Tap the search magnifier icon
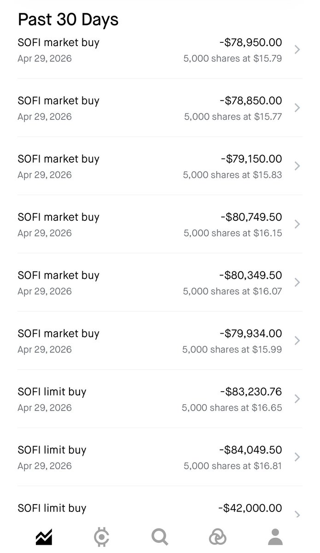The height and width of the screenshot is (553, 320). point(160,537)
